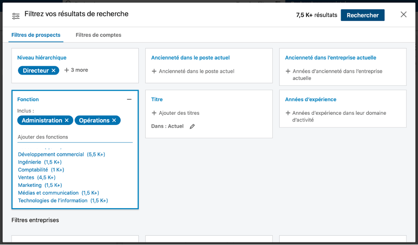Viewport: 418px width, 245px height.
Task: Open the Titre filter heading
Action: tap(157, 99)
